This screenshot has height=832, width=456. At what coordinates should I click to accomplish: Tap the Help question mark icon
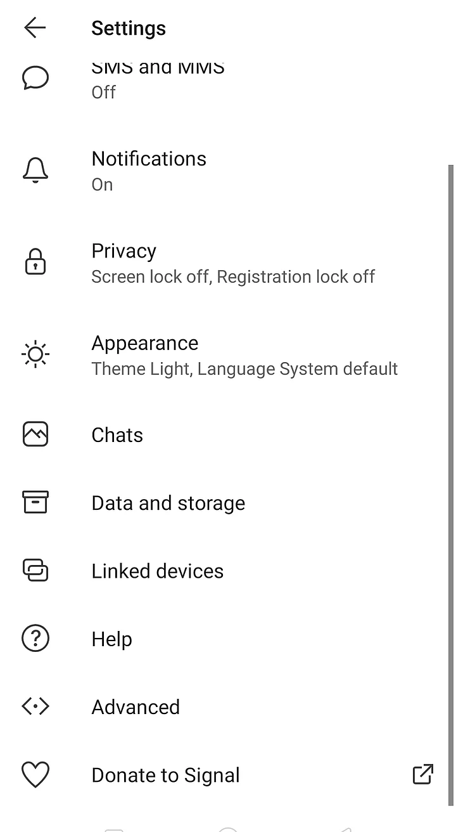pyautogui.click(x=35, y=639)
